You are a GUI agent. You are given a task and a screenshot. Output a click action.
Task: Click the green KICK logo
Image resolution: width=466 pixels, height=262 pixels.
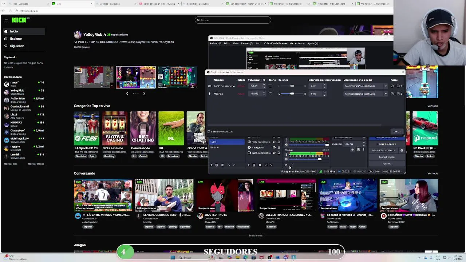[x=19, y=20]
